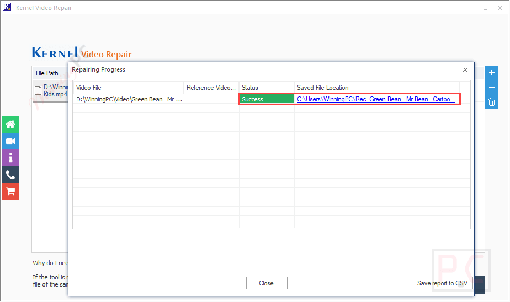Click Save report to CSV button
This screenshot has width=510, height=302.
pos(442,283)
